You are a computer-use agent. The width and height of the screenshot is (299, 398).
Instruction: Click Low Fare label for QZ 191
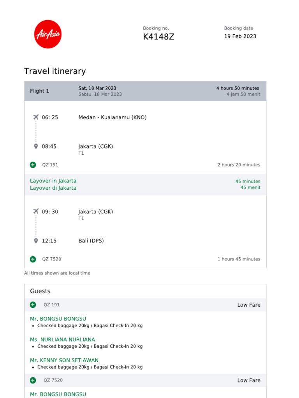[x=249, y=305]
